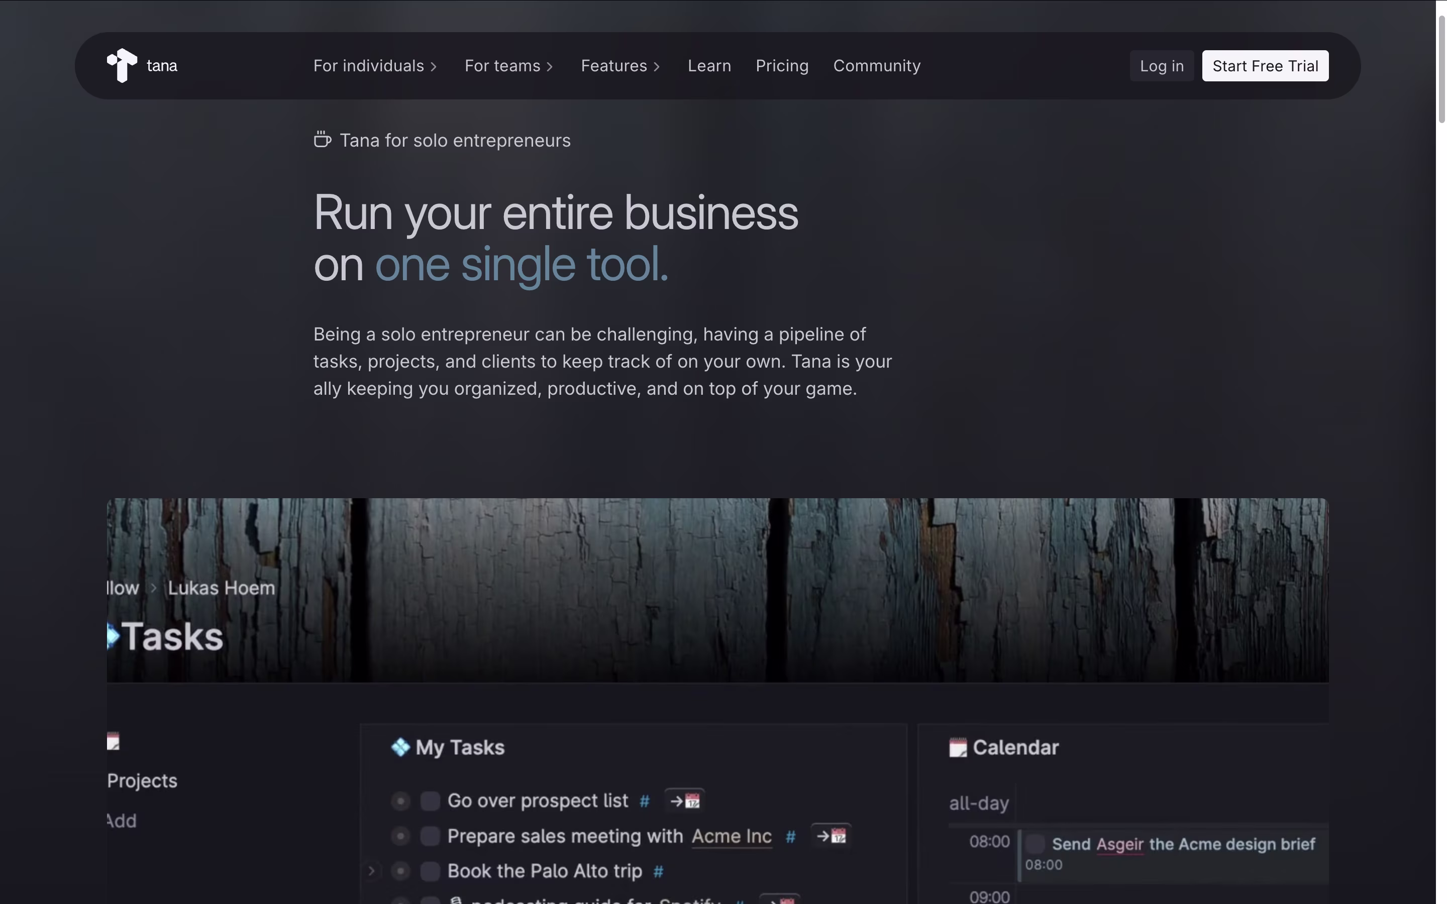Click the 08:00 time slot label

[x=989, y=842]
